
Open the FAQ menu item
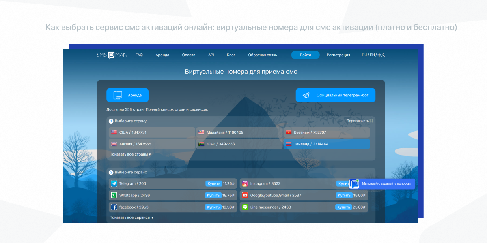(139, 55)
